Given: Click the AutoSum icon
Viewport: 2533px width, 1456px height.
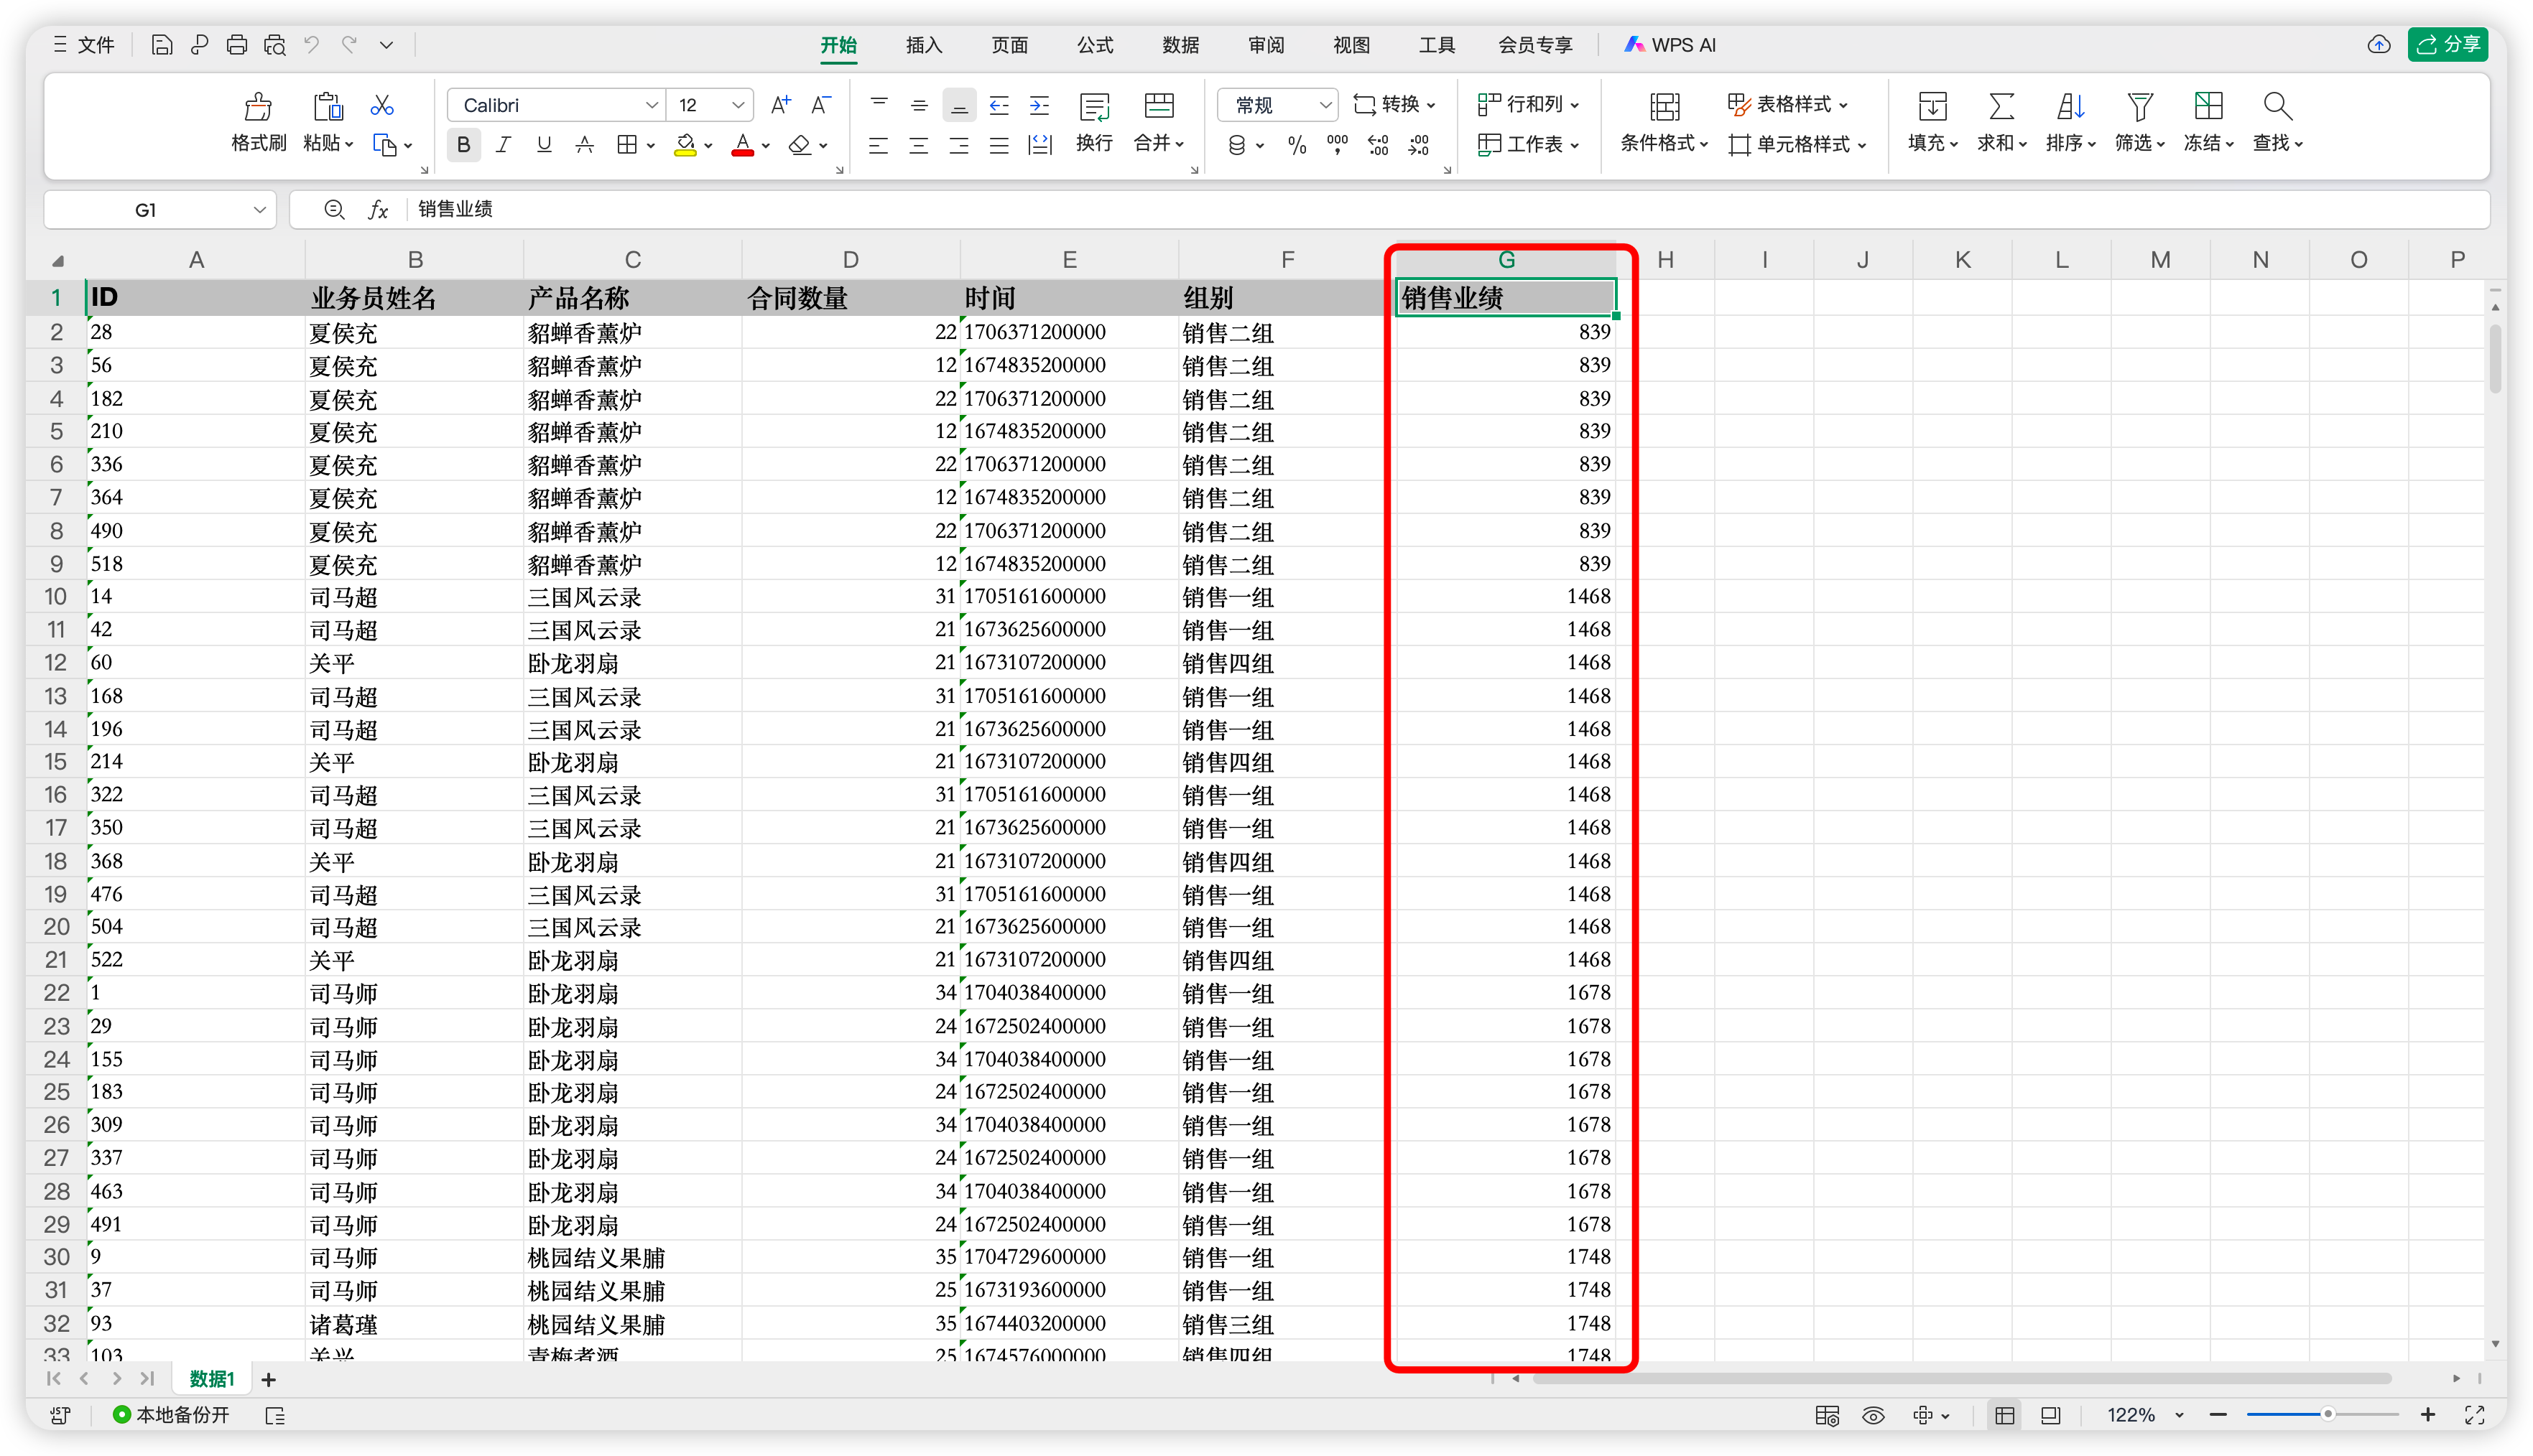Looking at the screenshot, I should coord(2001,106).
